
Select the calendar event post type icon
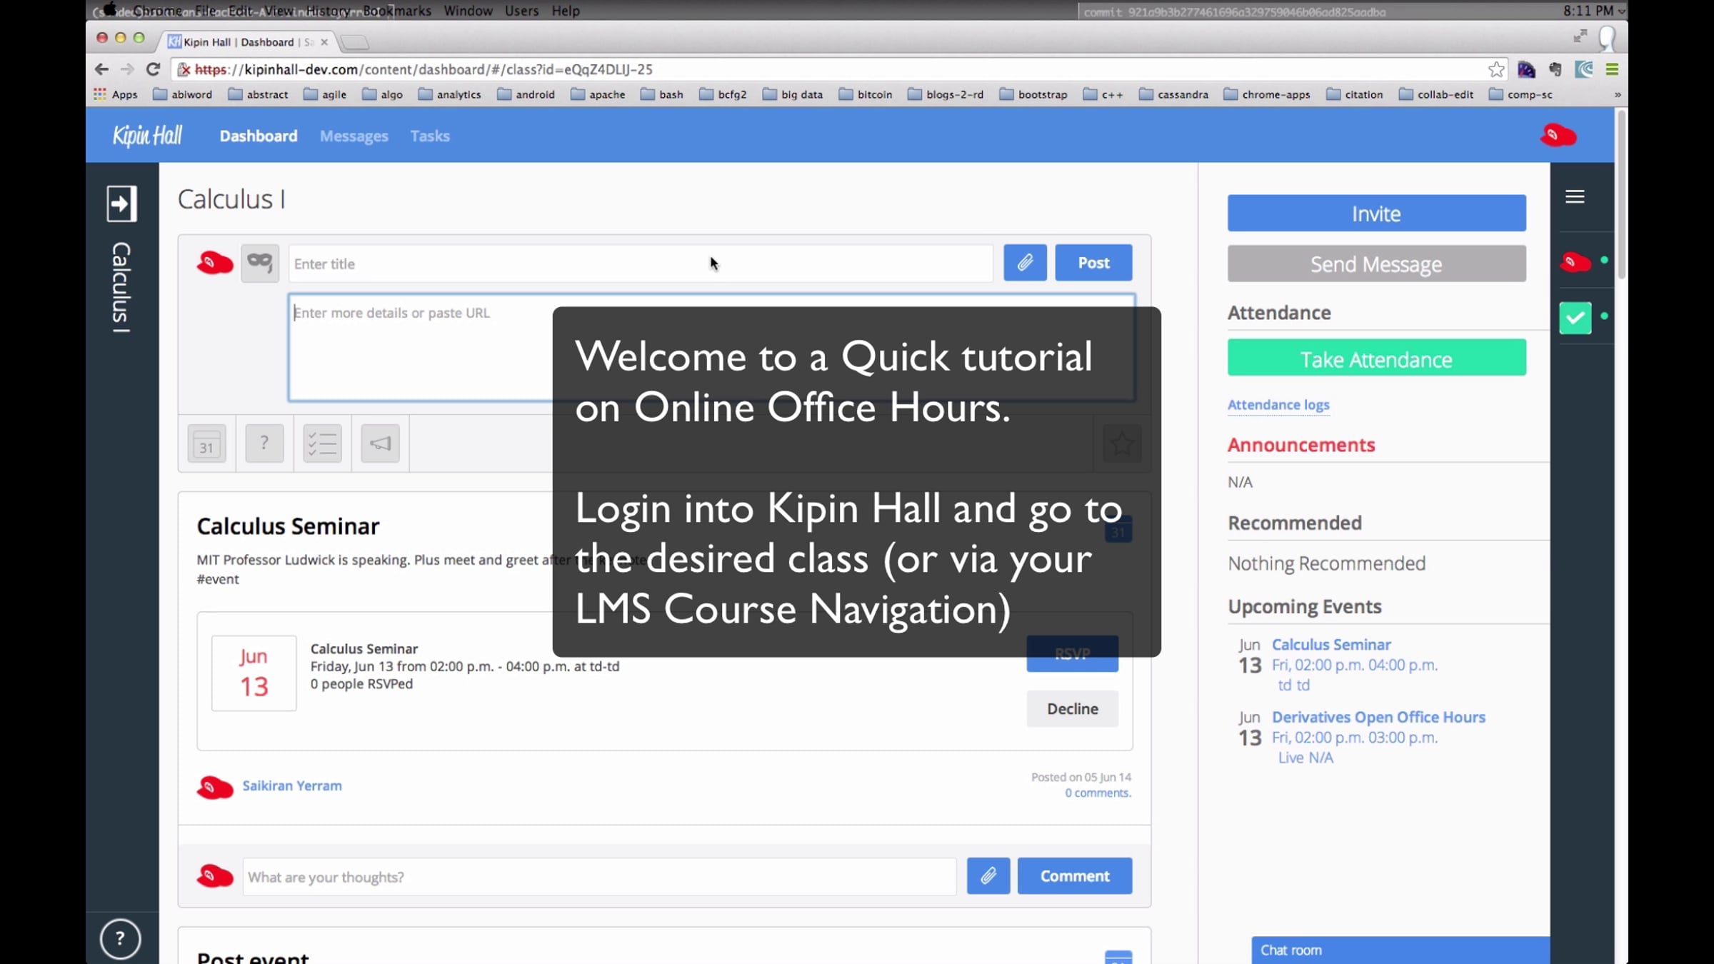click(207, 443)
